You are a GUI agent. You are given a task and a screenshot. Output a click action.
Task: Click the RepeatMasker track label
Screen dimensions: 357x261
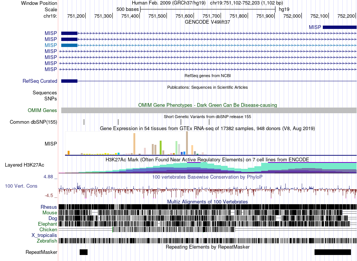41,252
